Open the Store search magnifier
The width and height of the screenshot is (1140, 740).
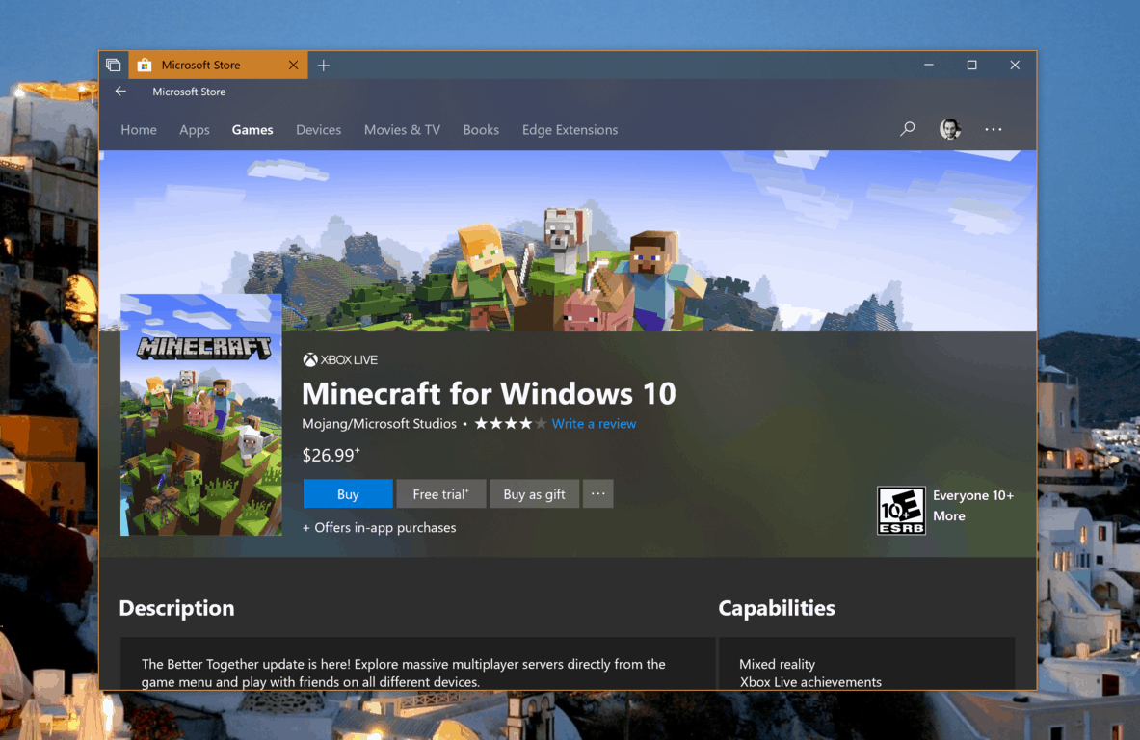908,129
